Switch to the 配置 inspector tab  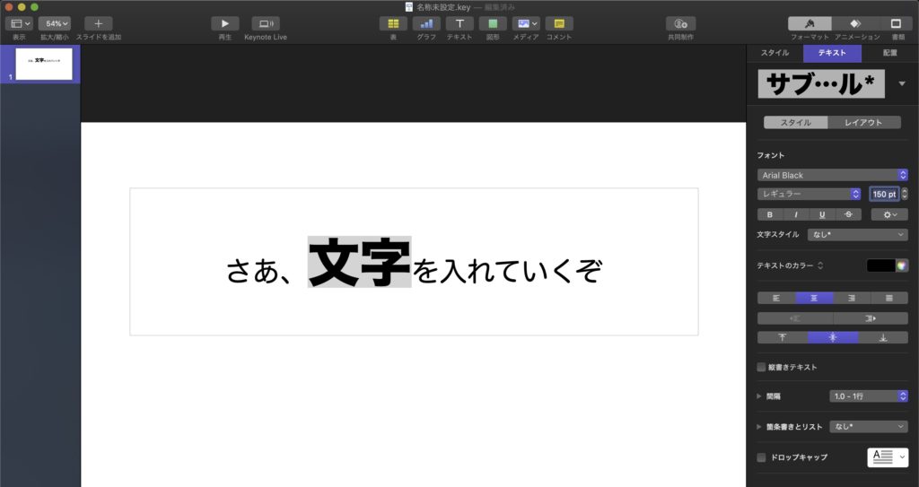point(889,53)
